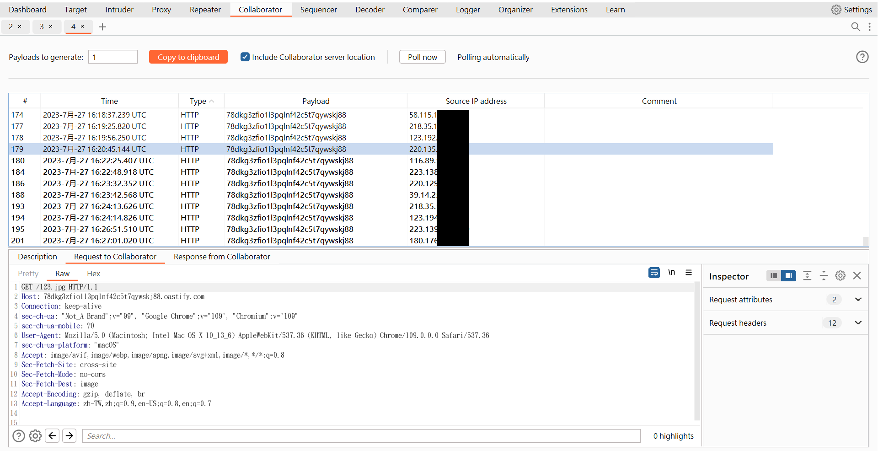
Task: Show the Description tab
Action: coord(37,257)
